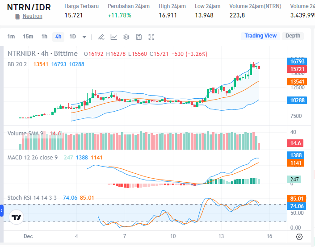This screenshot has width=315, height=247.
Task: Open the indicators chart icon
Action: (113, 37)
